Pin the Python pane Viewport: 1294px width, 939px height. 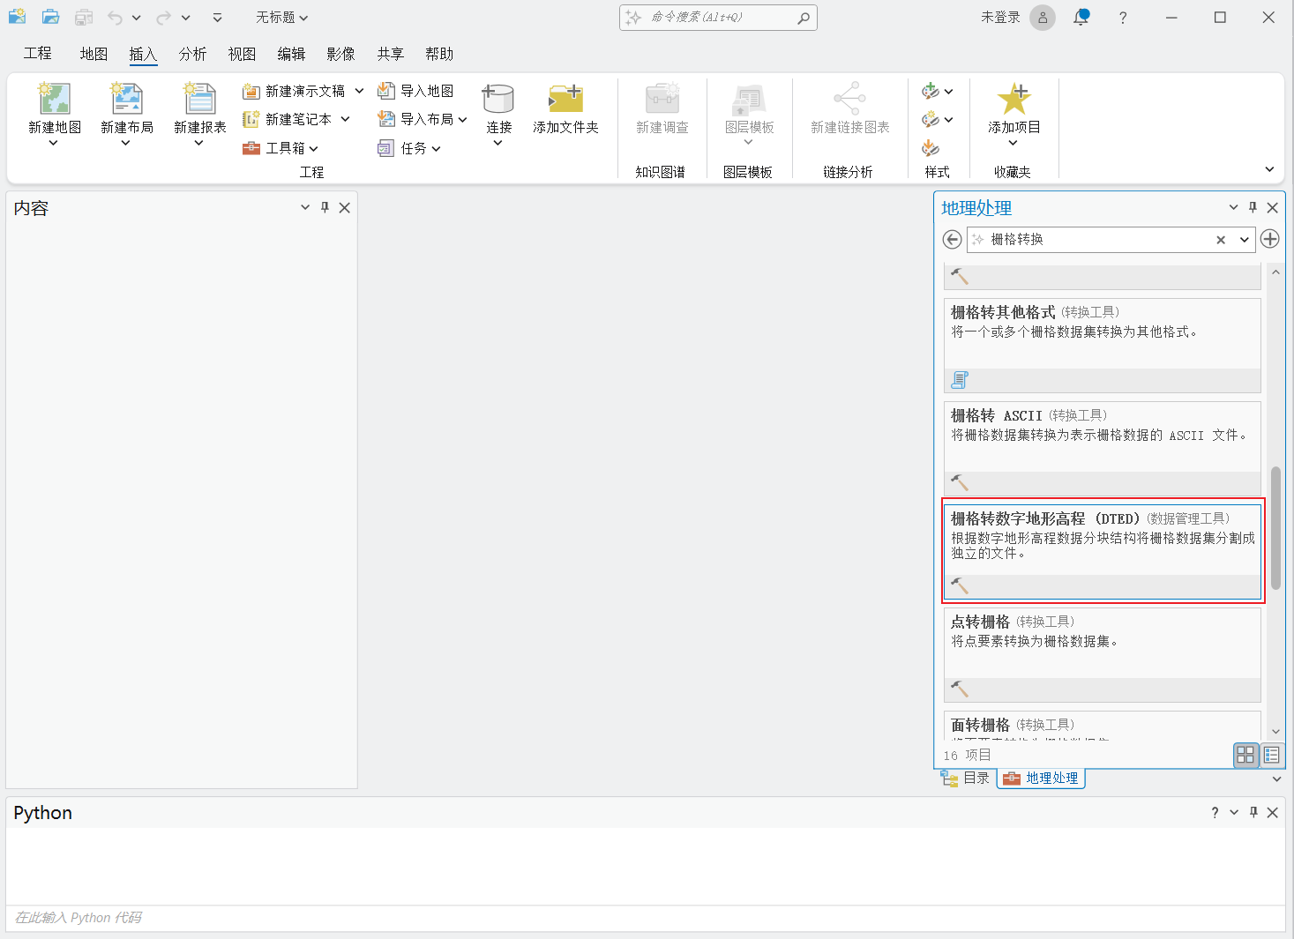[x=1253, y=812]
